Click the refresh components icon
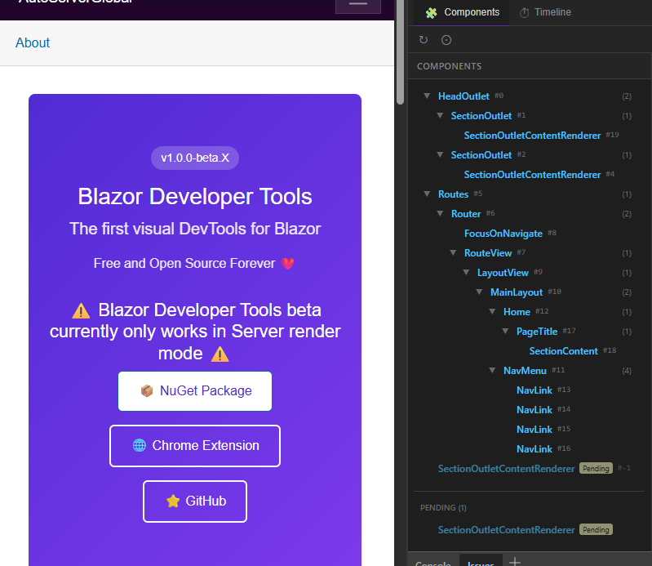652x566 pixels. [424, 40]
